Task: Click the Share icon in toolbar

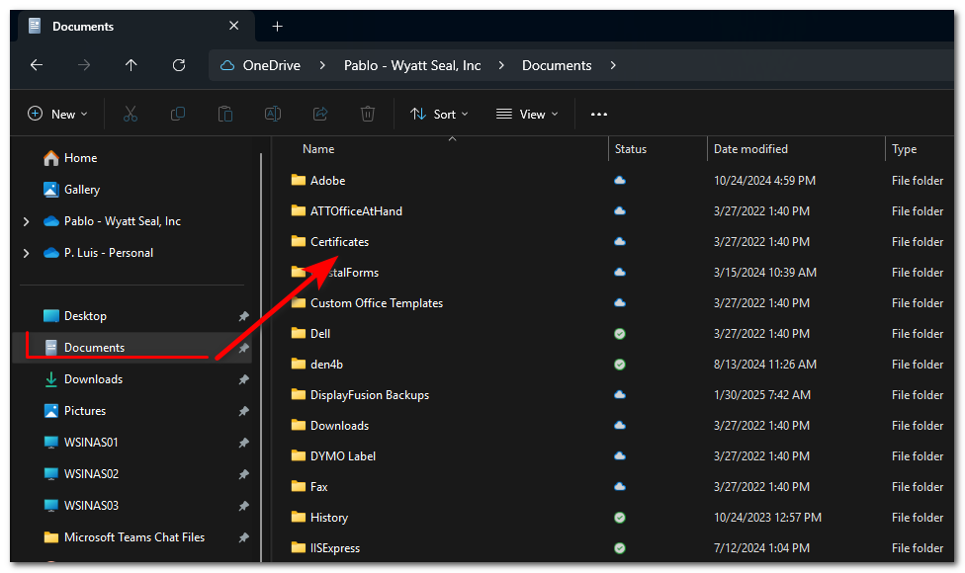Action: (x=320, y=114)
